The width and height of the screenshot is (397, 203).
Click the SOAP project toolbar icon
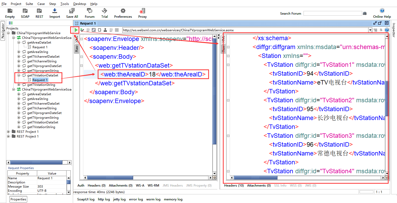(x=25, y=11)
